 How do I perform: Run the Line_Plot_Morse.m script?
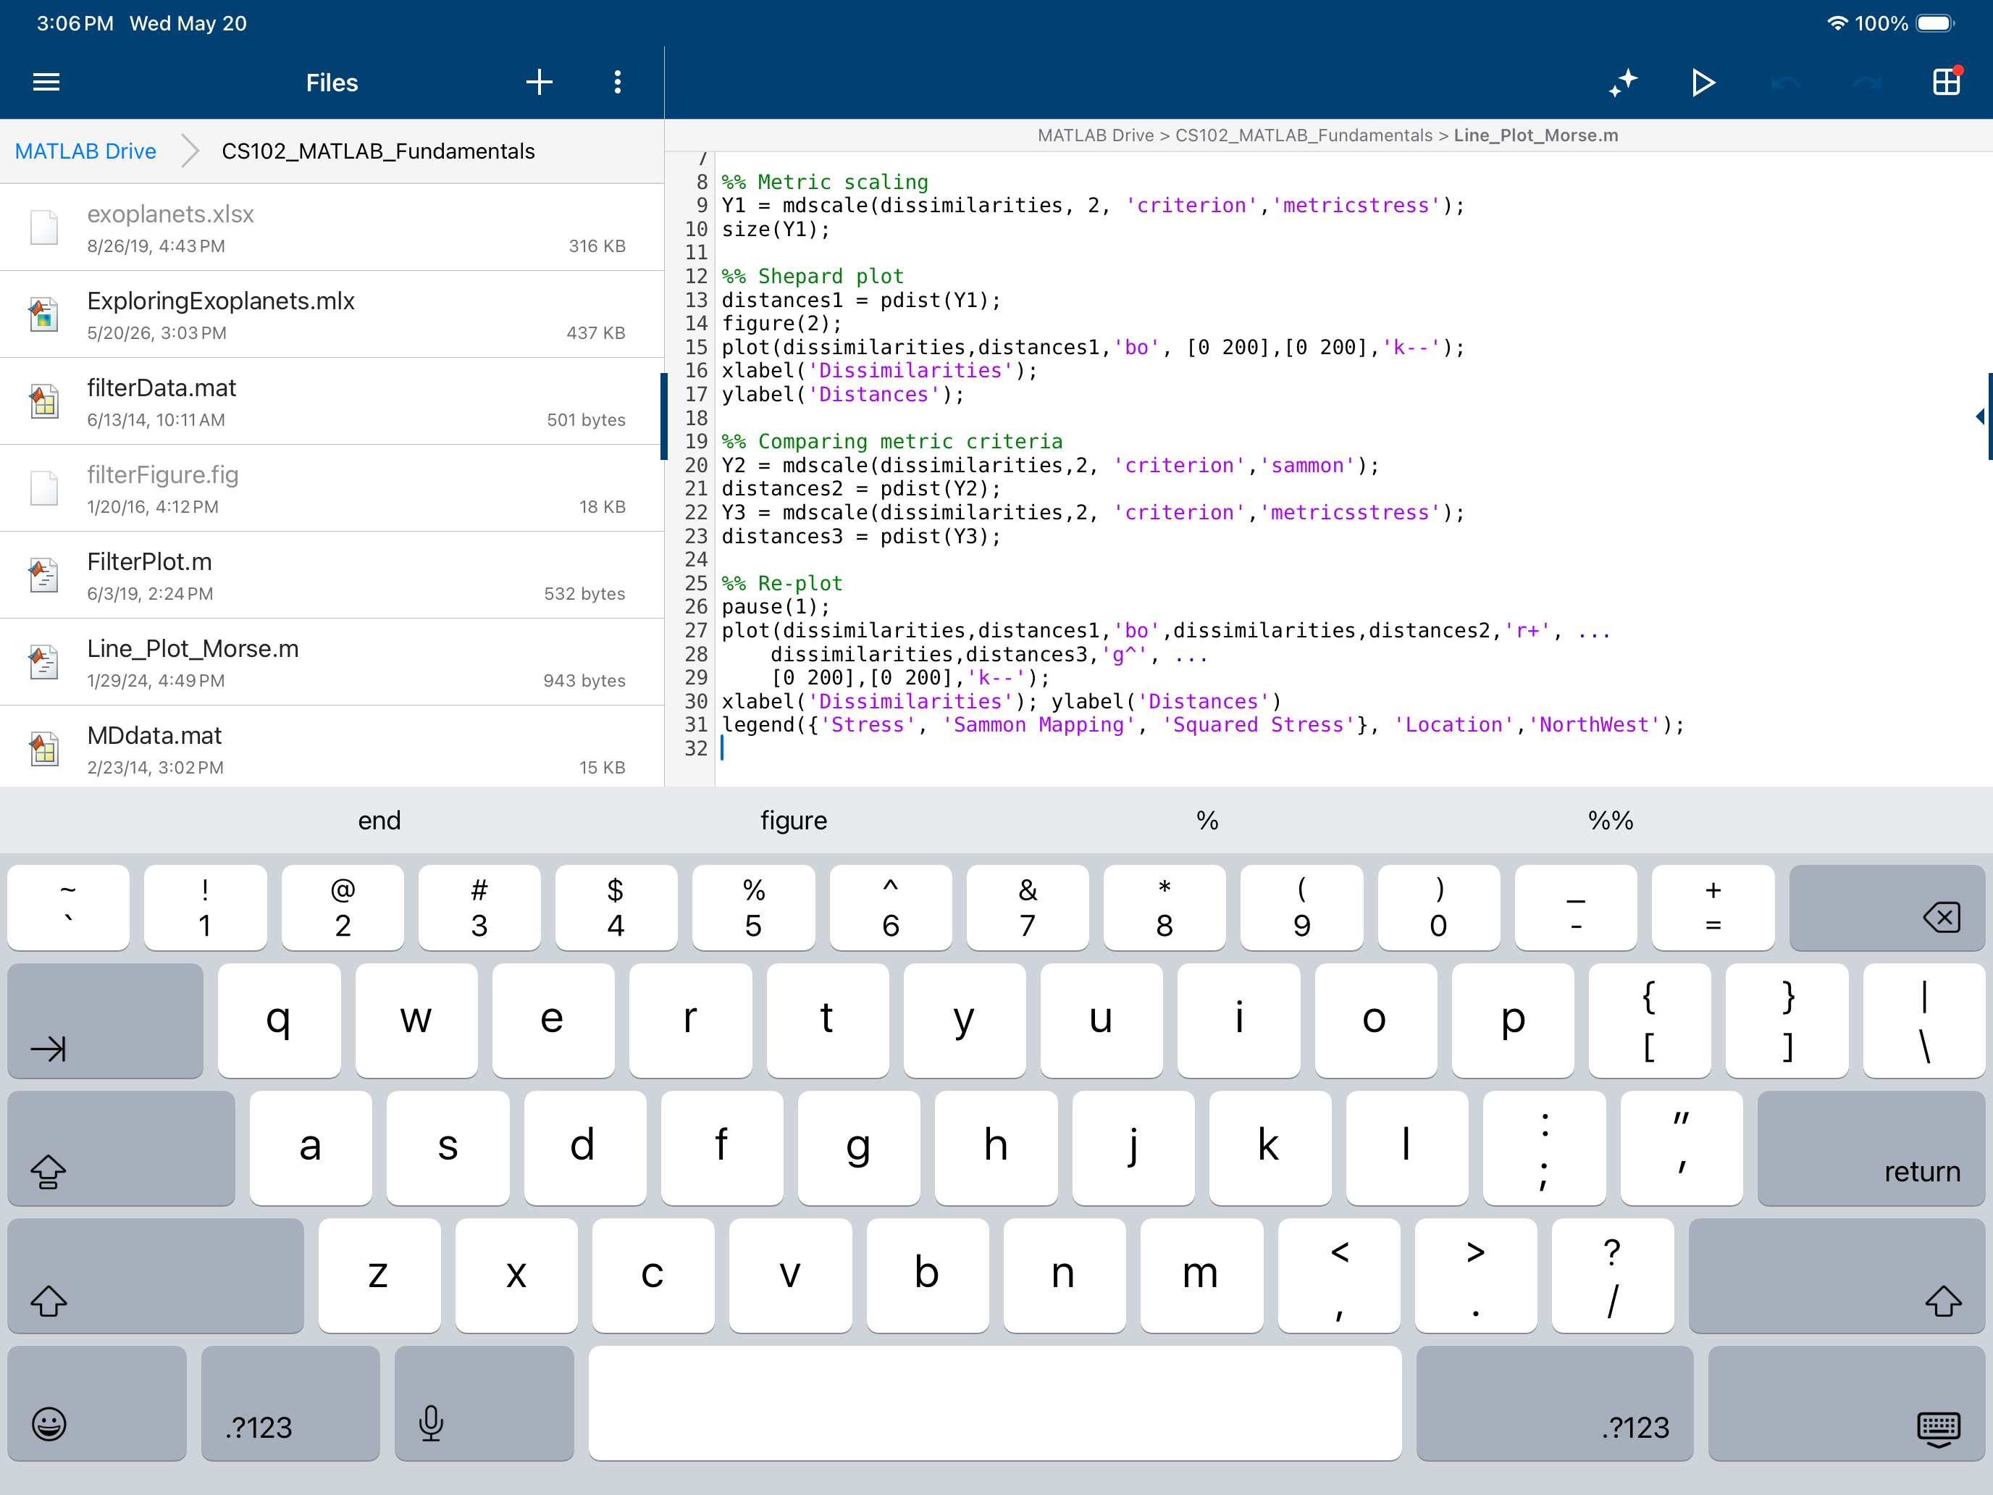(1703, 83)
